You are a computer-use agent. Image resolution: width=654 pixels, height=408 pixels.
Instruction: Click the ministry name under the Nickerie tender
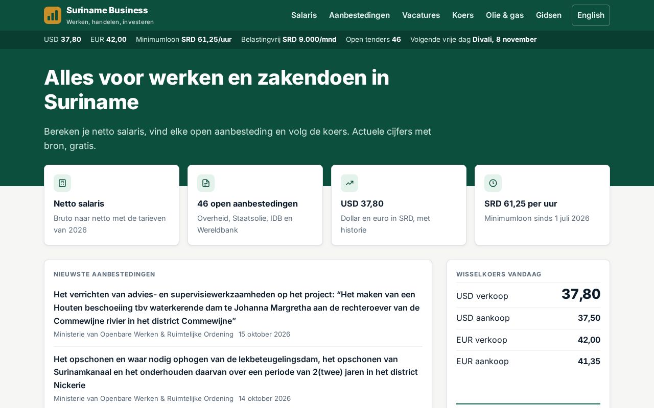[x=144, y=398]
